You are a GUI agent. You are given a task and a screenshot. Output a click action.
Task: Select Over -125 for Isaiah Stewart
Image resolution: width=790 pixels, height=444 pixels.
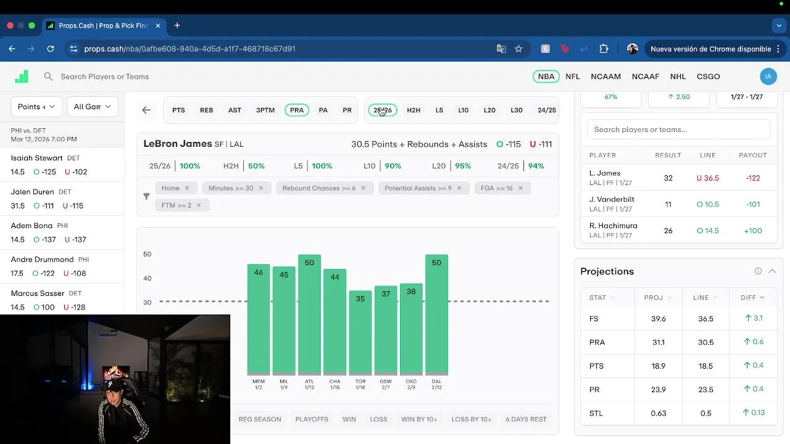tap(44, 172)
